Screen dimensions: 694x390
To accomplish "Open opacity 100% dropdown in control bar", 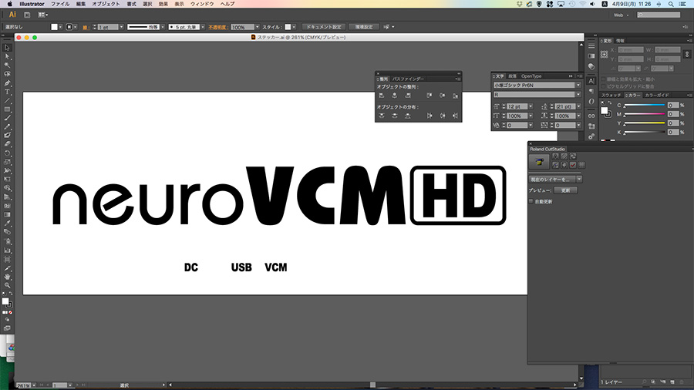I will pos(257,27).
